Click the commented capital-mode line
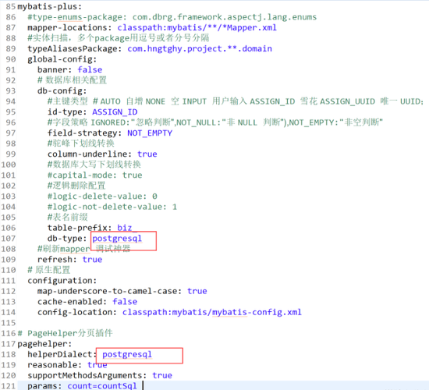Screen dimensions: 429x390 coord(95,175)
